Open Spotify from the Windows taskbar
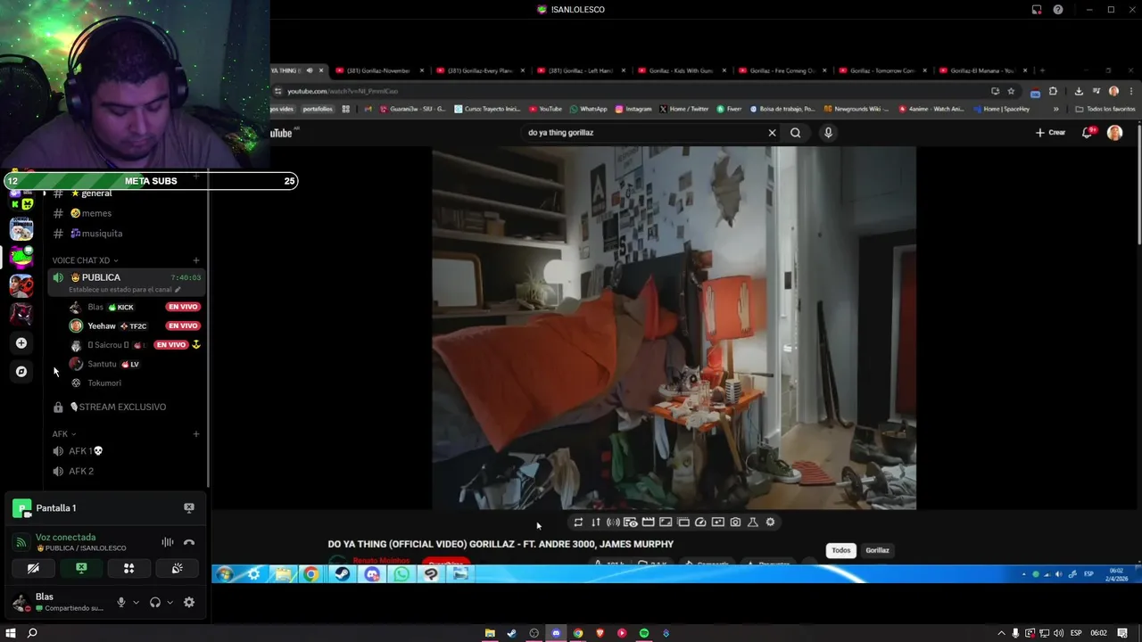Viewport: 1142px width, 642px height. [x=644, y=633]
